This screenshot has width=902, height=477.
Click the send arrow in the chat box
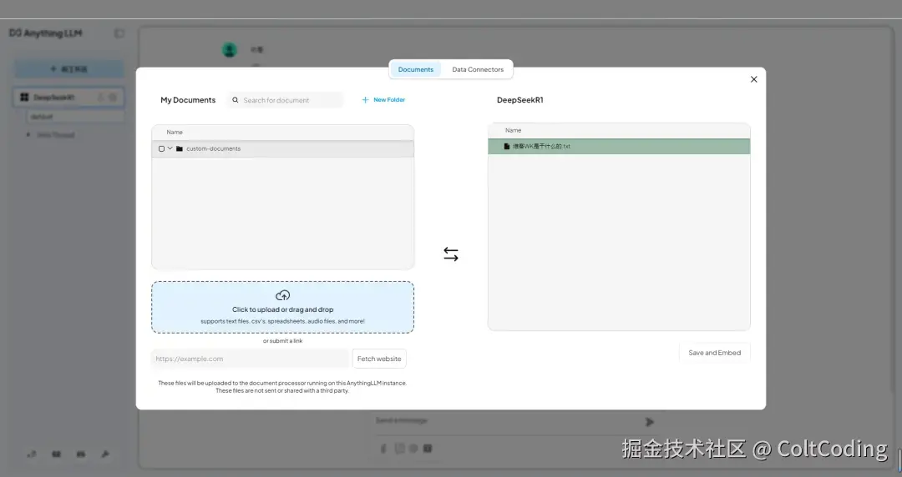click(650, 422)
